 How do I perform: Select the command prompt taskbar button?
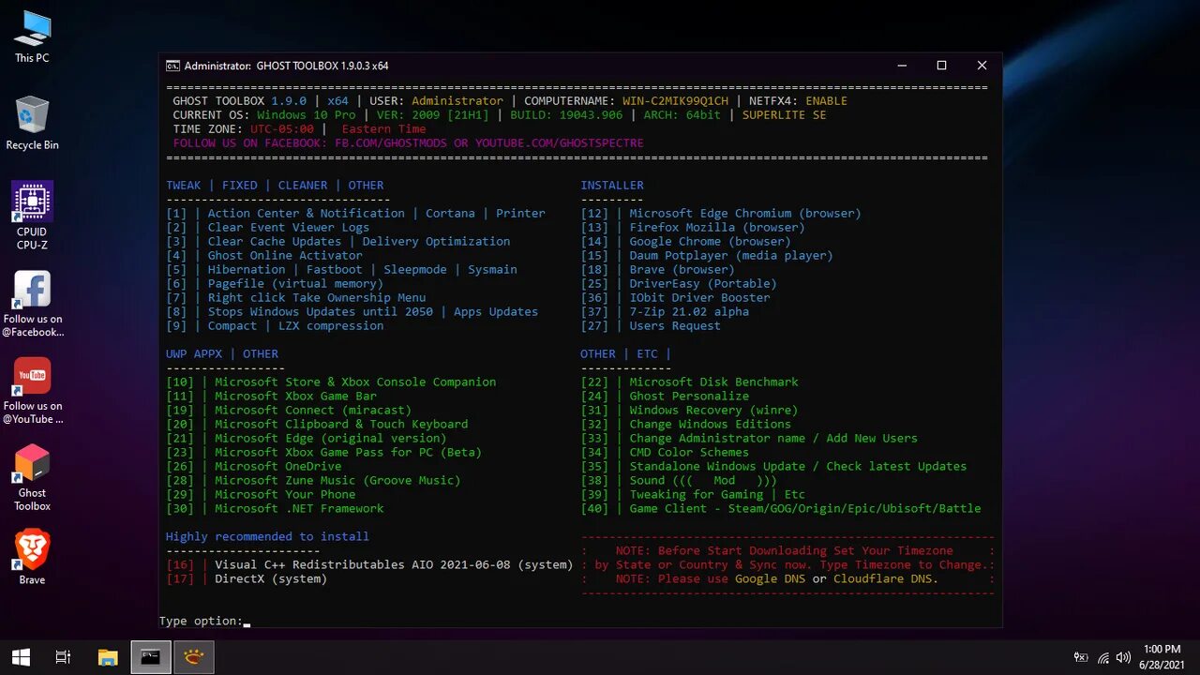coord(150,657)
